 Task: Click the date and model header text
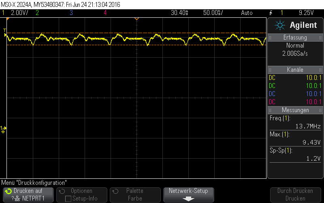[x=60, y=4]
